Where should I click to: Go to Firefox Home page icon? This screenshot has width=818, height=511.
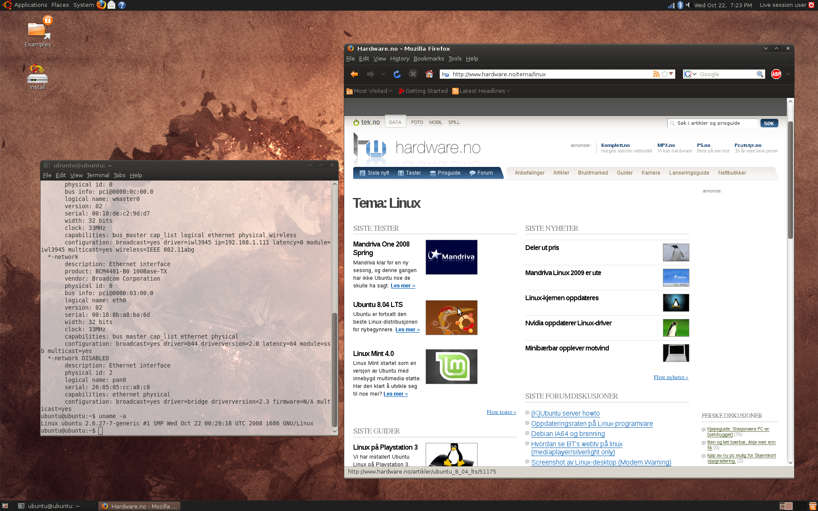pyautogui.click(x=429, y=74)
